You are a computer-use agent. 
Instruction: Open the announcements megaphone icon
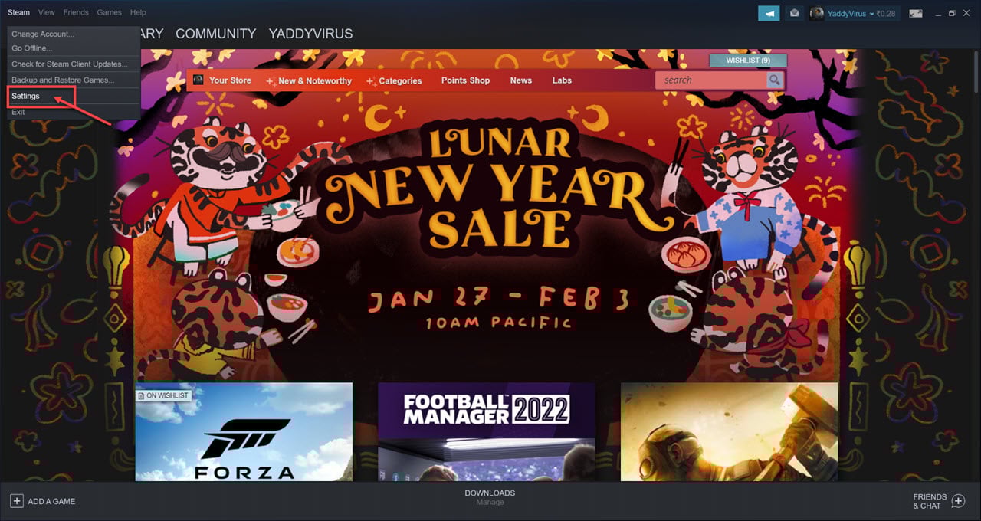[x=769, y=13]
